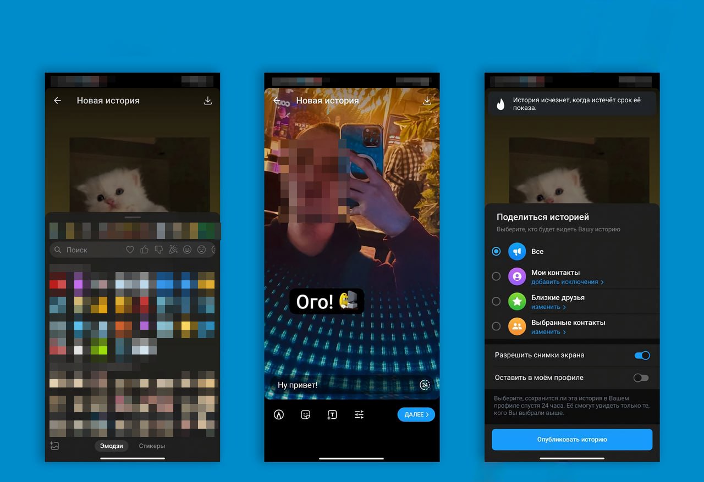Switch to the Стикеры tab
The height and width of the screenshot is (482, 704).
(152, 446)
